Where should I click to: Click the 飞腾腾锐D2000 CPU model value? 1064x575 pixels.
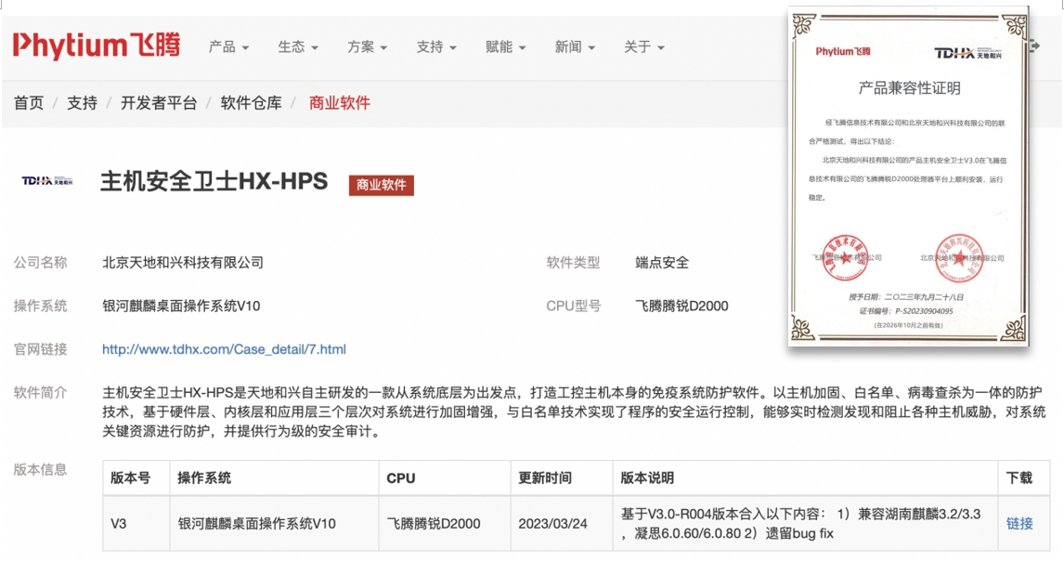click(681, 307)
